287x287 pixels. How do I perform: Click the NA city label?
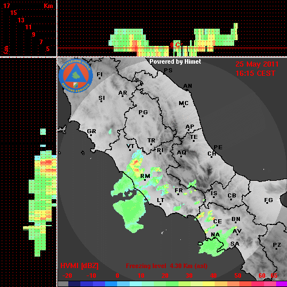pyautogui.click(x=215, y=235)
